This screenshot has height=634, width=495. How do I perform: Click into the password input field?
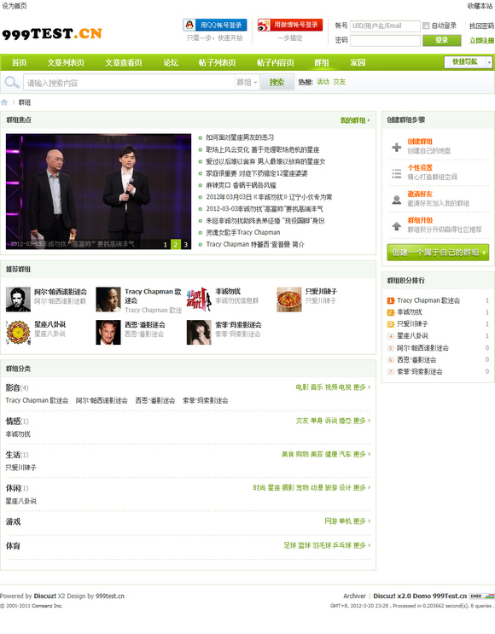click(385, 40)
